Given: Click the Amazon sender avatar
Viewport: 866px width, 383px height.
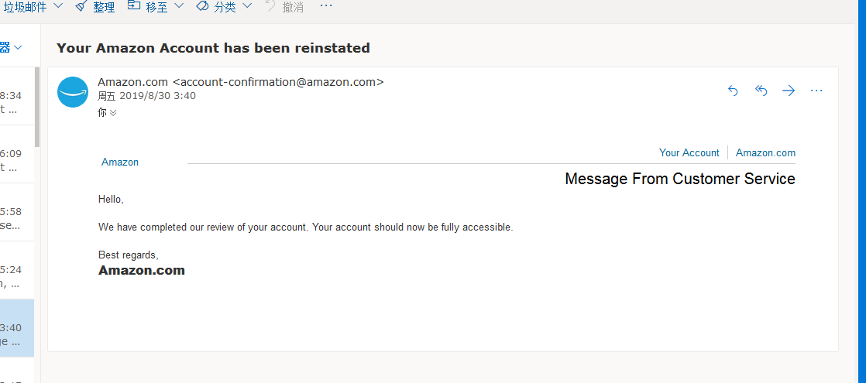Looking at the screenshot, I should (73, 92).
